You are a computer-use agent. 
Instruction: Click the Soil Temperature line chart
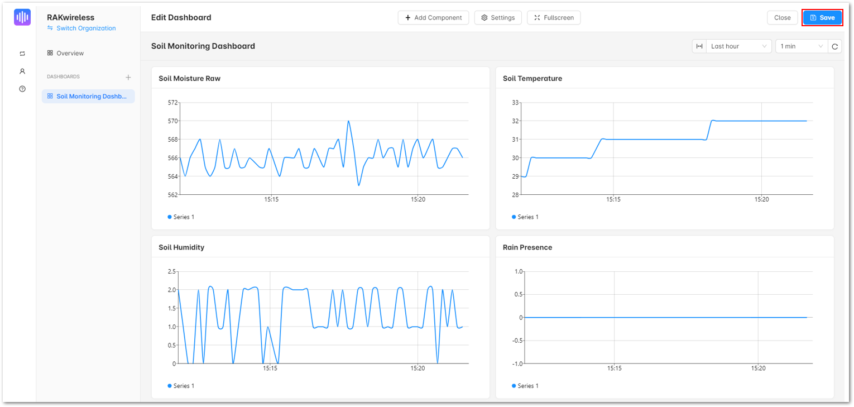[x=668, y=149]
